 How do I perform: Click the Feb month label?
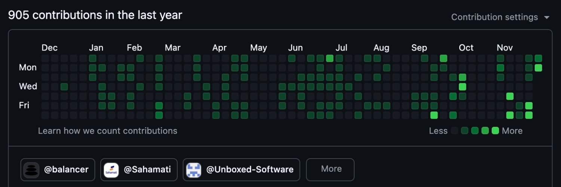click(134, 48)
